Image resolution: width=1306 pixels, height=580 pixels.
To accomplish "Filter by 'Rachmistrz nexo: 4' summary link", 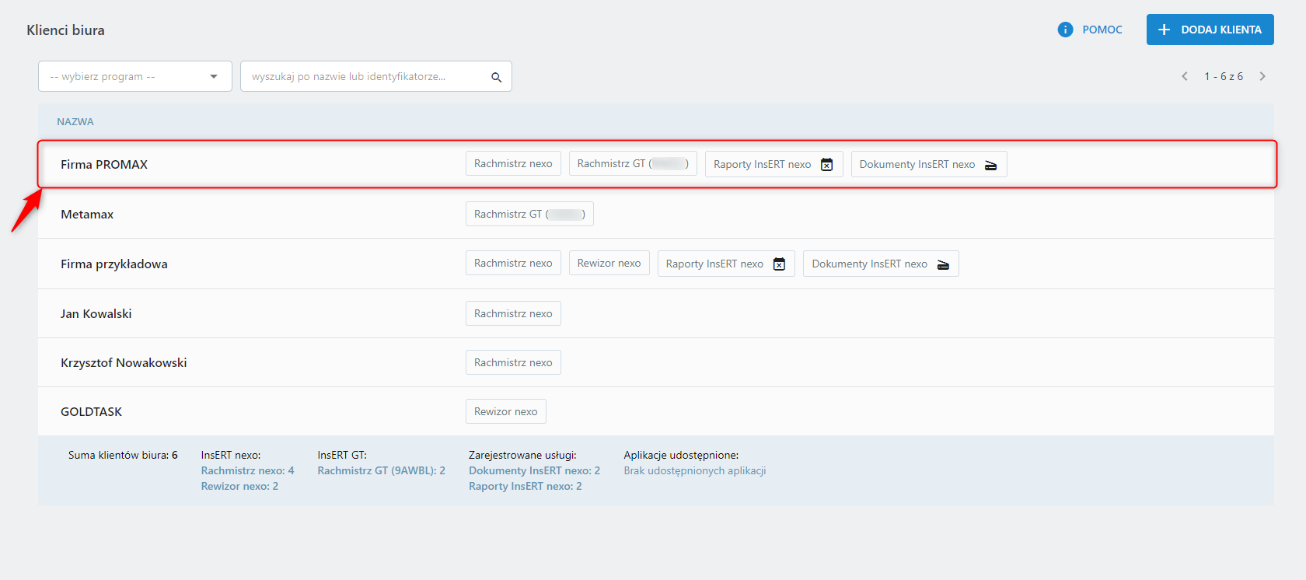I will (248, 470).
